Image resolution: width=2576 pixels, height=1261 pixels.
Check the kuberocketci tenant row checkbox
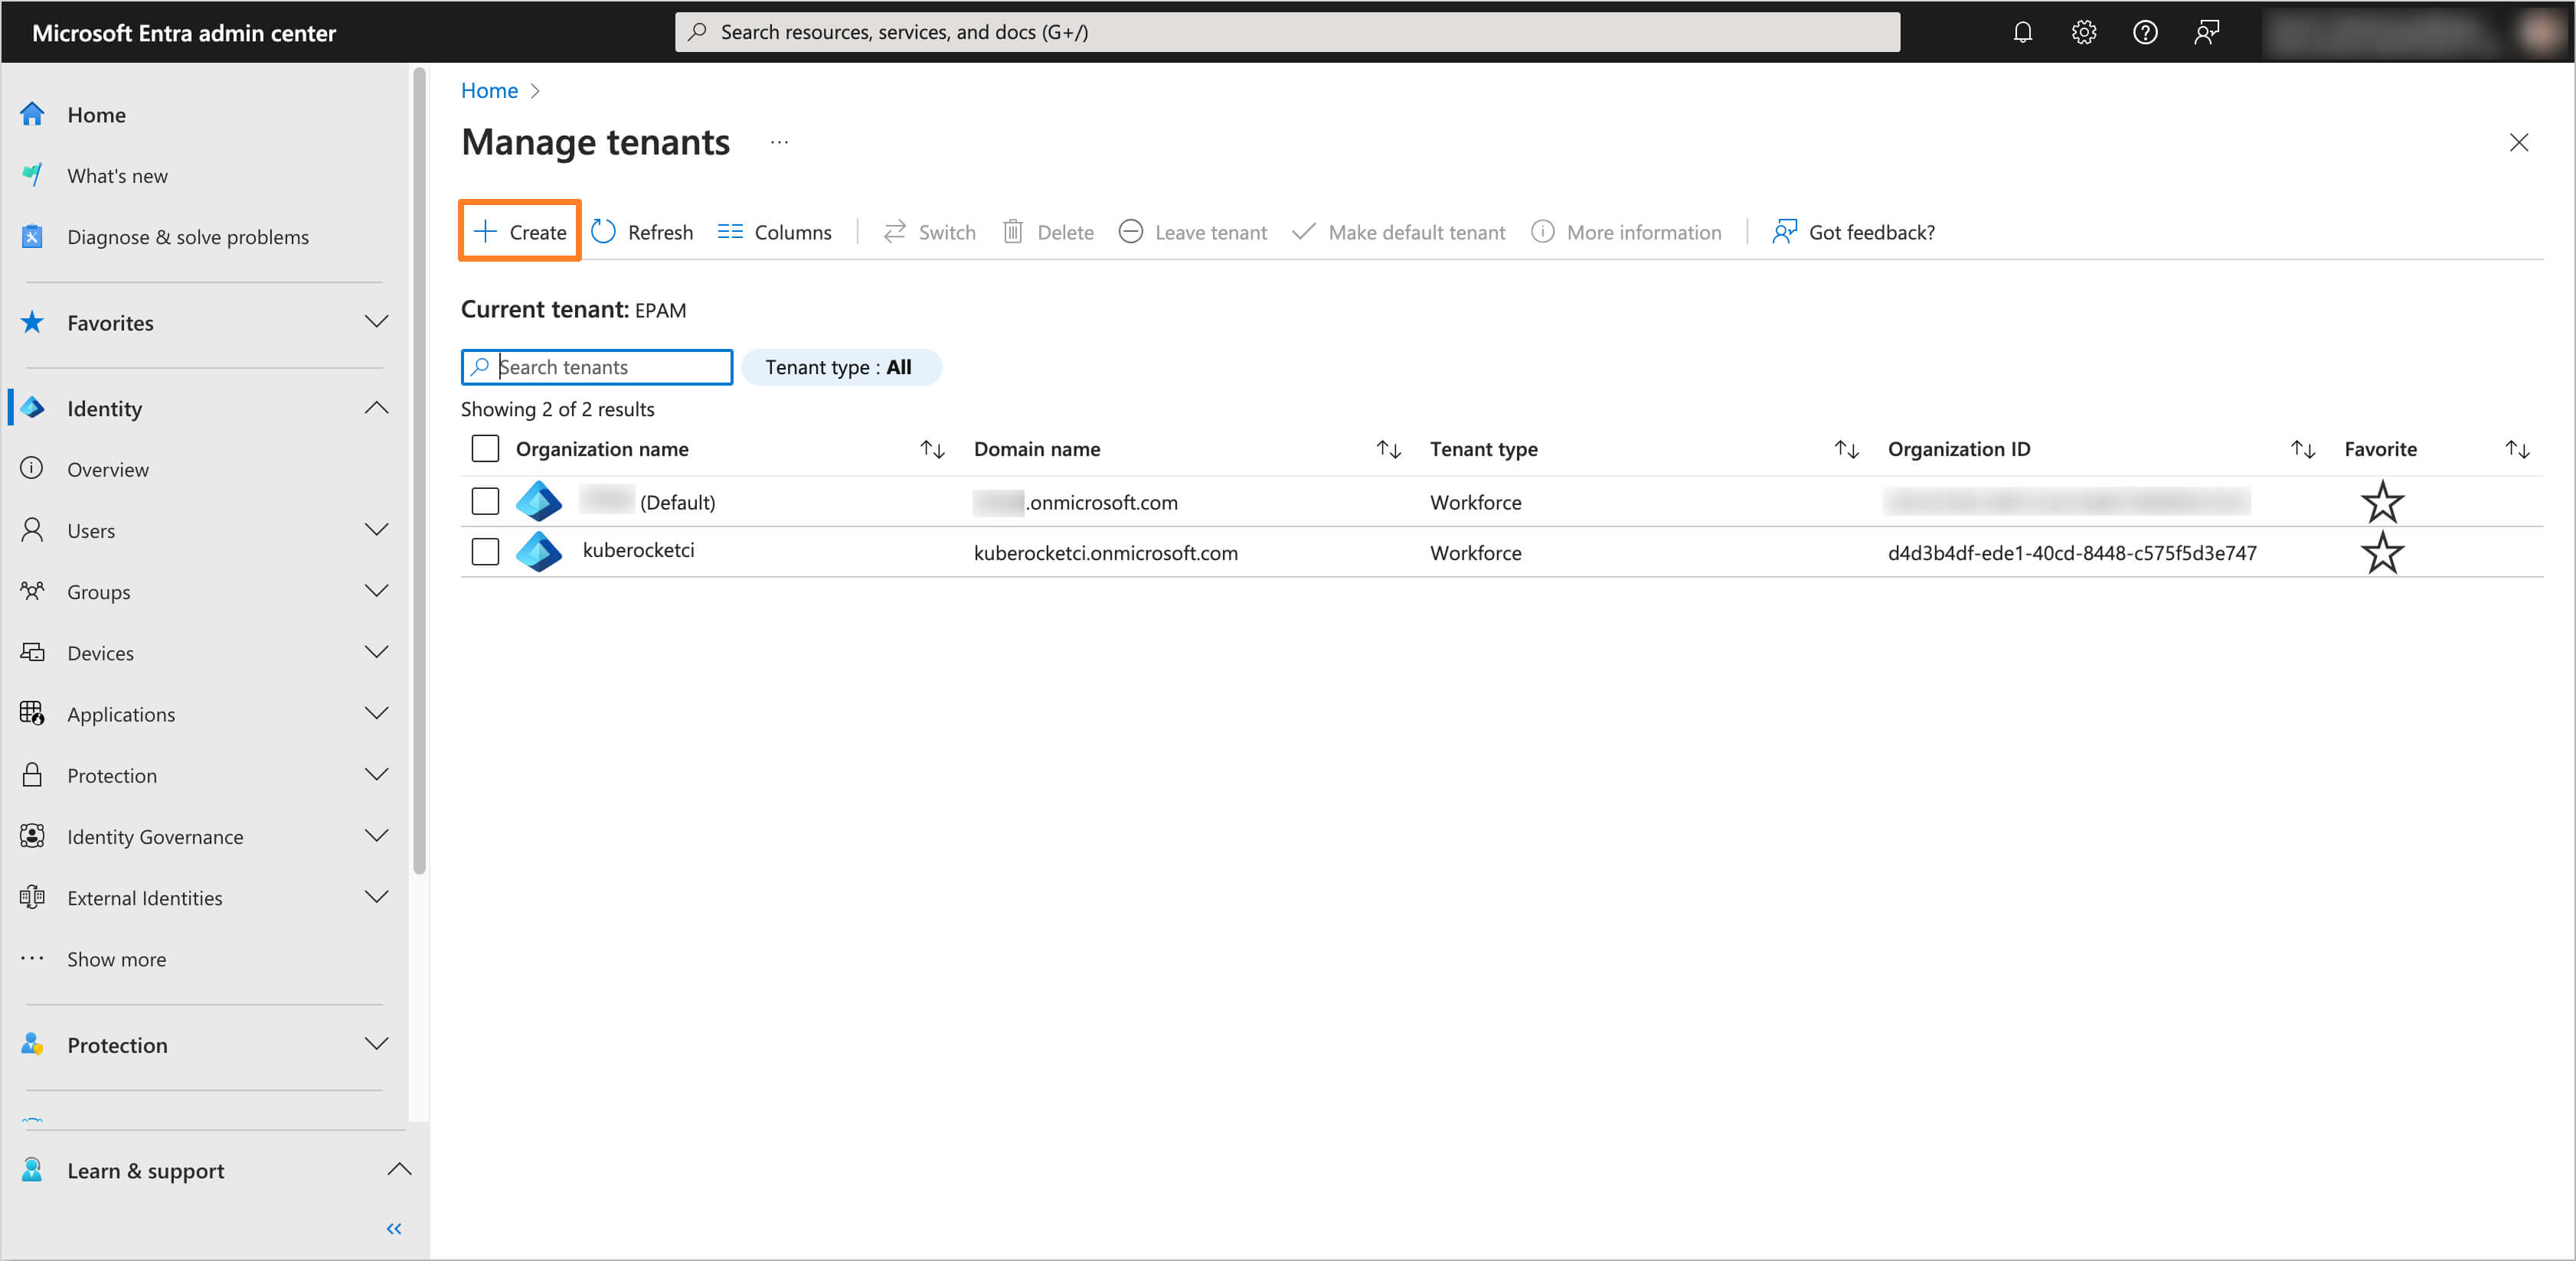pyautogui.click(x=485, y=552)
